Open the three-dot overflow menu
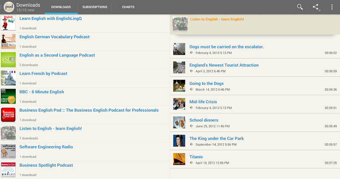 332,7
